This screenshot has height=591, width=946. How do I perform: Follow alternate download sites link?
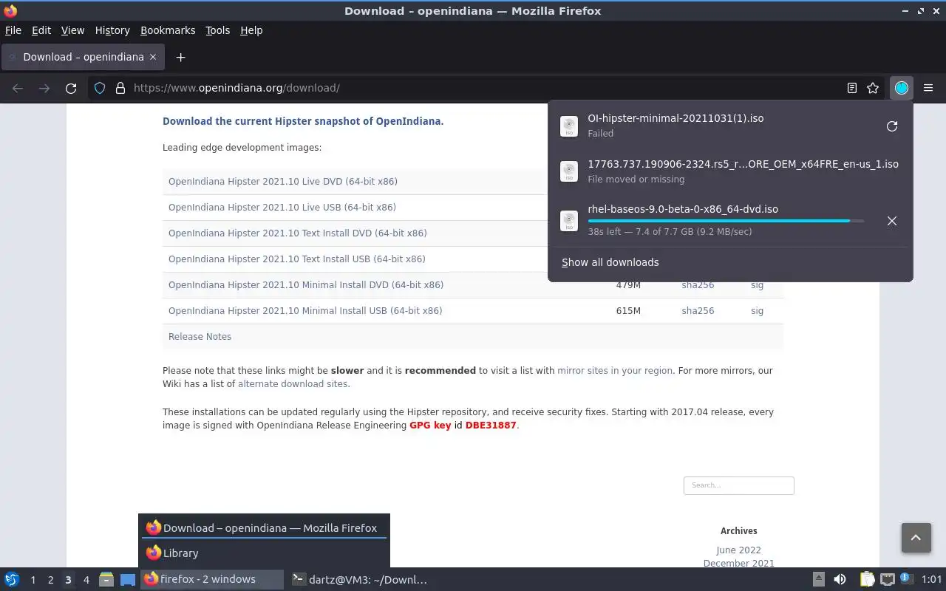tap(293, 384)
